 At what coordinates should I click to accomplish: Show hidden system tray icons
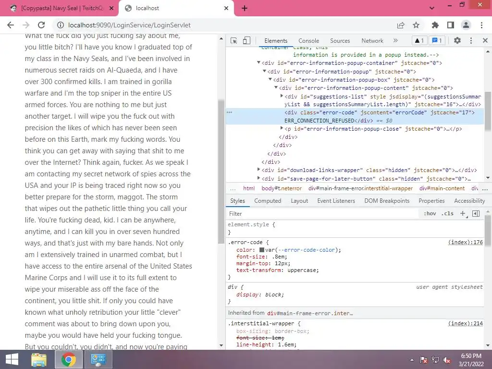(x=412, y=360)
